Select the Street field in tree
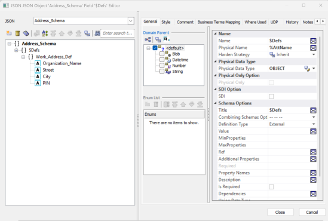This screenshot has height=221, width=328. [48, 70]
